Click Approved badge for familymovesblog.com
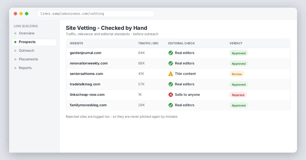 click(x=239, y=105)
